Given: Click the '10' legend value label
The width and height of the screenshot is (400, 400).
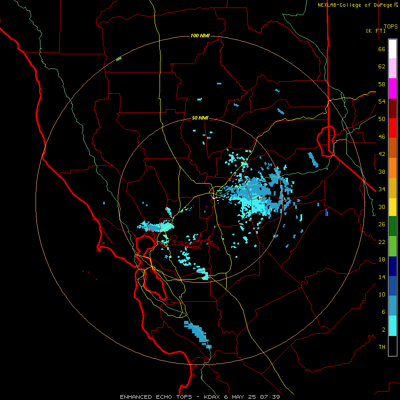Looking at the screenshot, I should (x=382, y=295).
